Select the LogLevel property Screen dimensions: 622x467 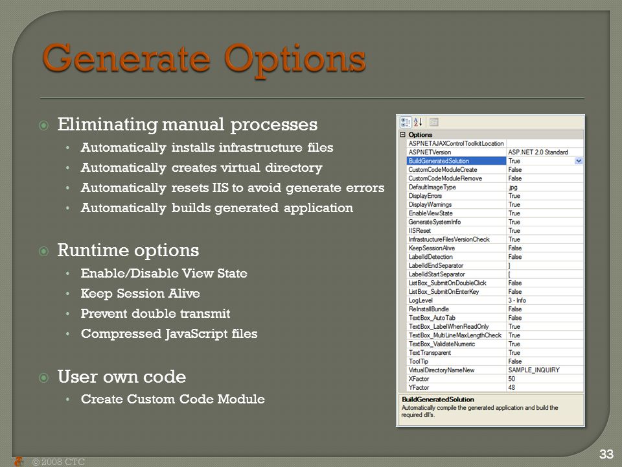(456, 300)
